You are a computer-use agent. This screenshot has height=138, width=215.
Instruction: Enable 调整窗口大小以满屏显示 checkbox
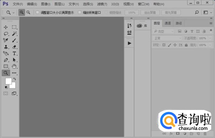point(38,13)
